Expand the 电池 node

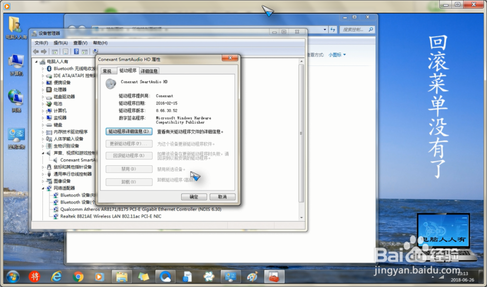click(43, 104)
